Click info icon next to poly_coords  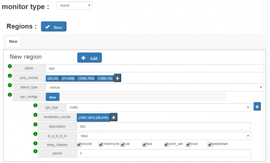pos(9,75)
